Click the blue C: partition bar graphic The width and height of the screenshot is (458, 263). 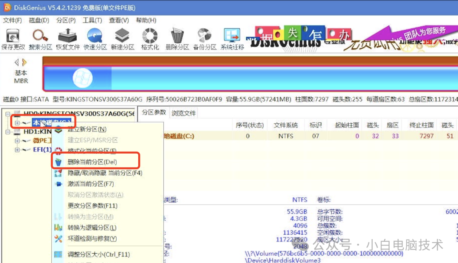76,78
